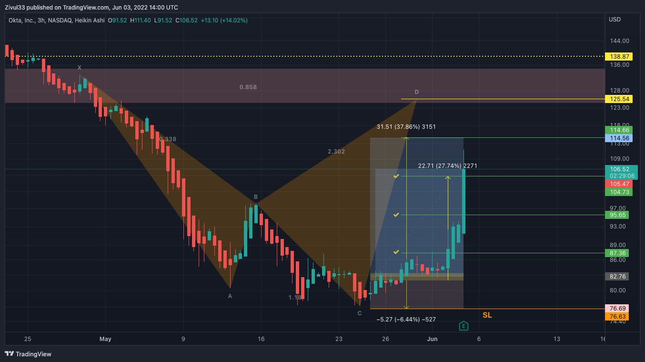This screenshot has width=645, height=362.
Task: Select the gray 82.76 price label
Action: coord(616,276)
